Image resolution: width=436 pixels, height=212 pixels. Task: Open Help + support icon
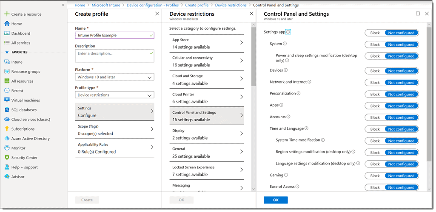7,167
